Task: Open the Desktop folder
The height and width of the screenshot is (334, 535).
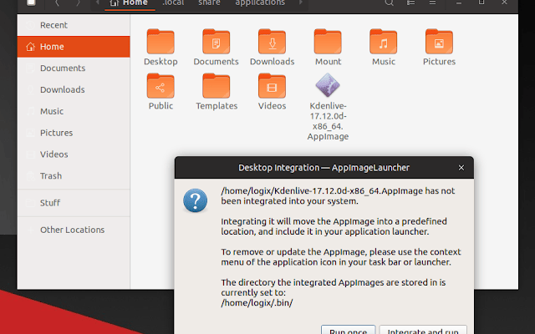Action: point(160,48)
